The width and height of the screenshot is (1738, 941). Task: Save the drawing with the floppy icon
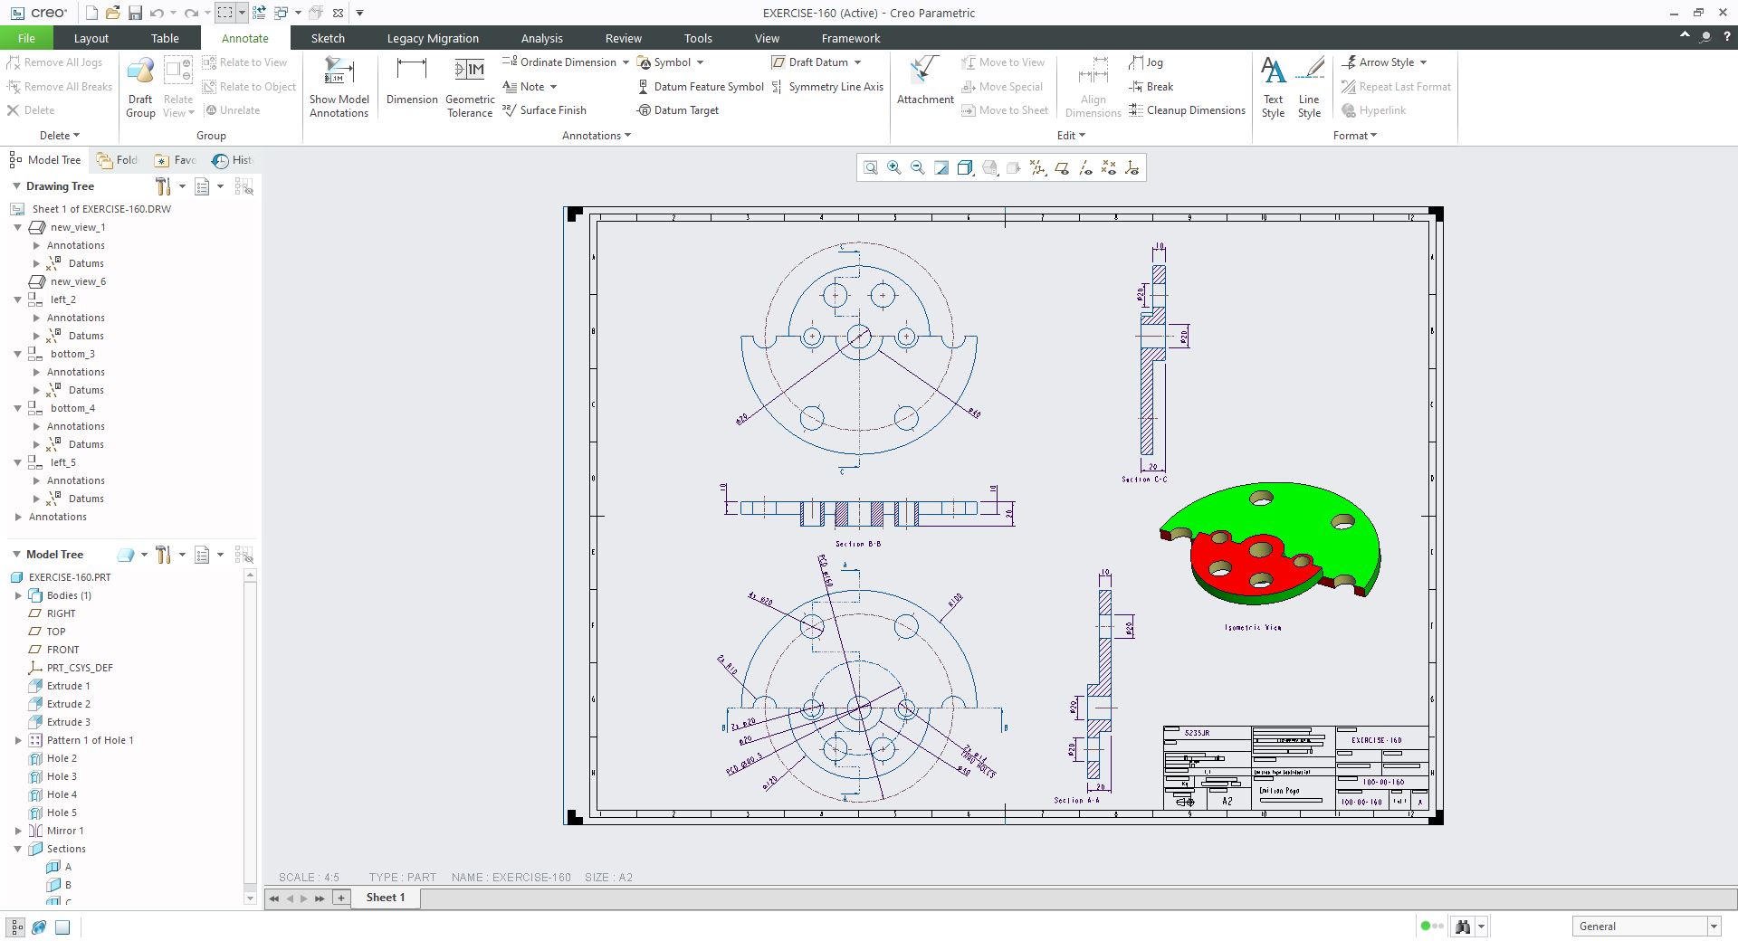[135, 13]
